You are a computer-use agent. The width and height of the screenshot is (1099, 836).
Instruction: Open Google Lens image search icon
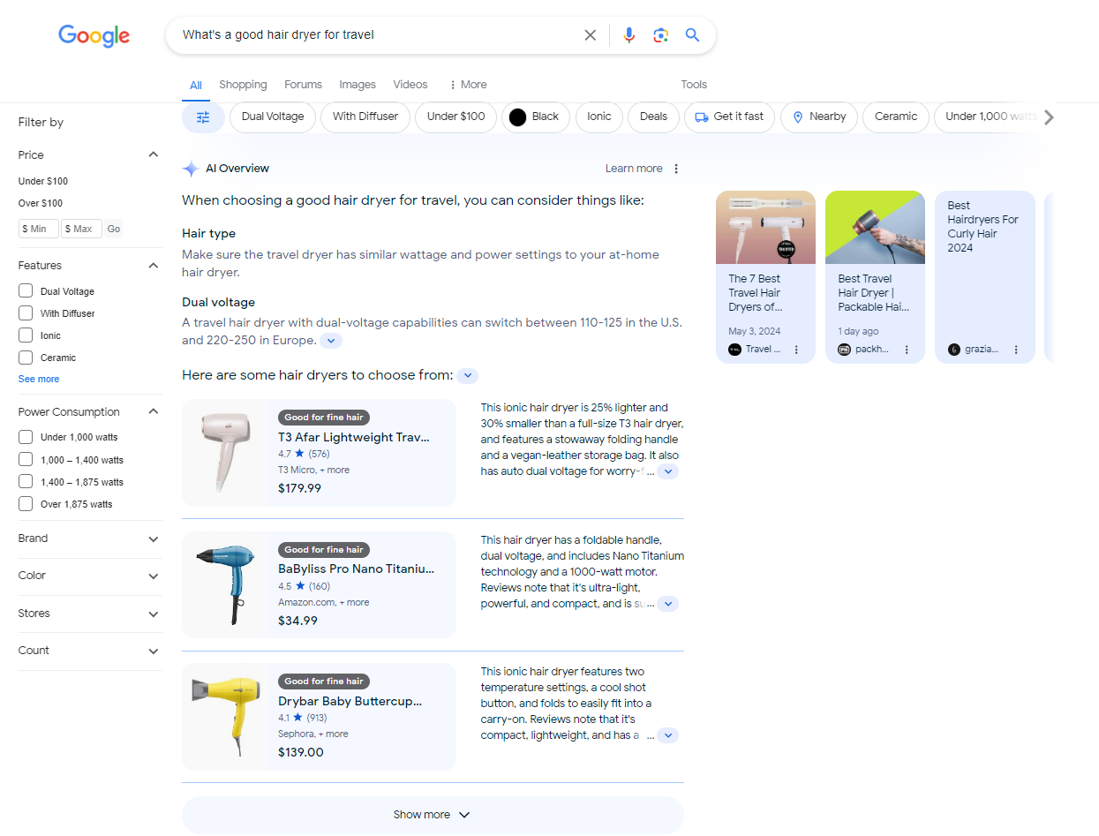(660, 35)
